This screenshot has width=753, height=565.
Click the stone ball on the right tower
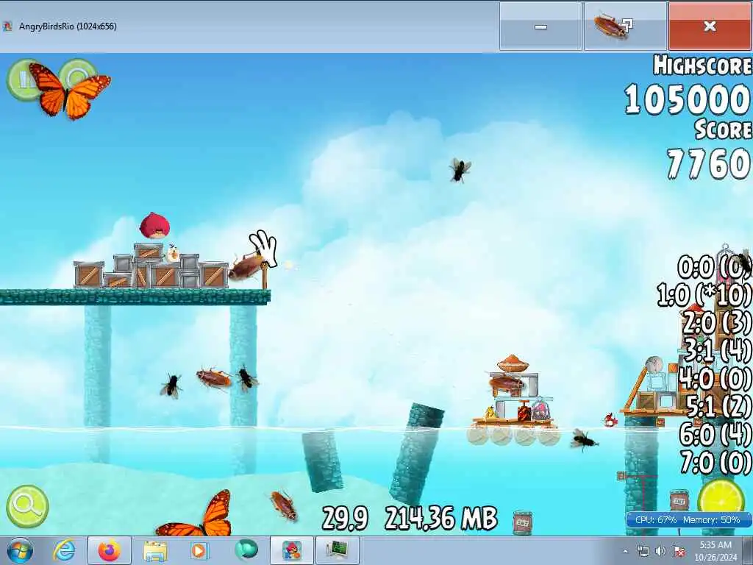point(654,363)
